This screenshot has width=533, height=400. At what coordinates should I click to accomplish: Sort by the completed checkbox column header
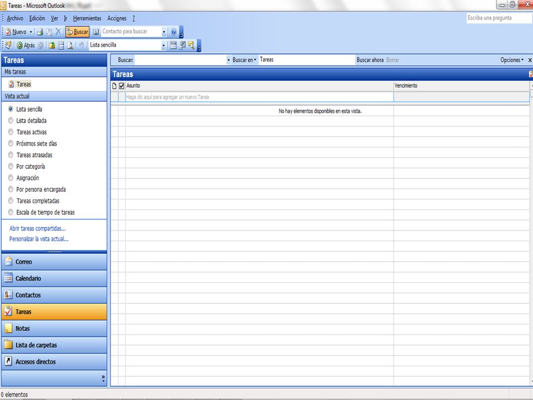coord(122,86)
